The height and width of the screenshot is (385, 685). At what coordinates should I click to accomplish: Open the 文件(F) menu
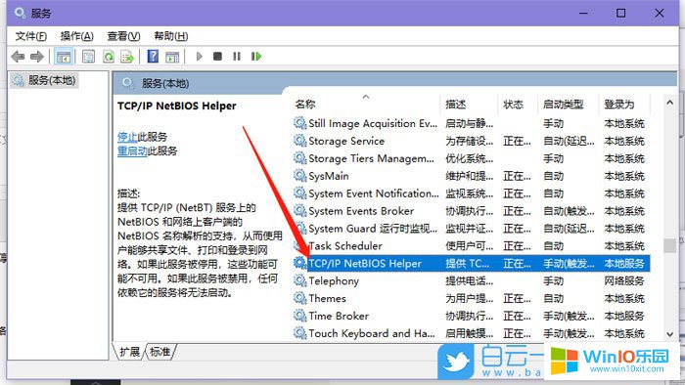click(x=31, y=36)
